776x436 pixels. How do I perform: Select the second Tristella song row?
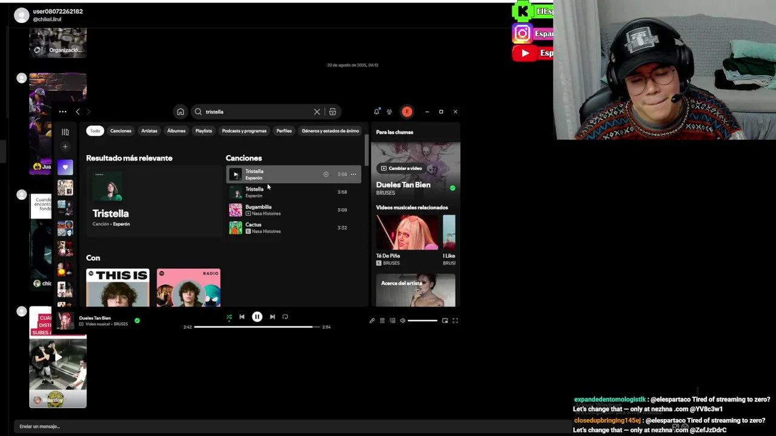(x=293, y=192)
